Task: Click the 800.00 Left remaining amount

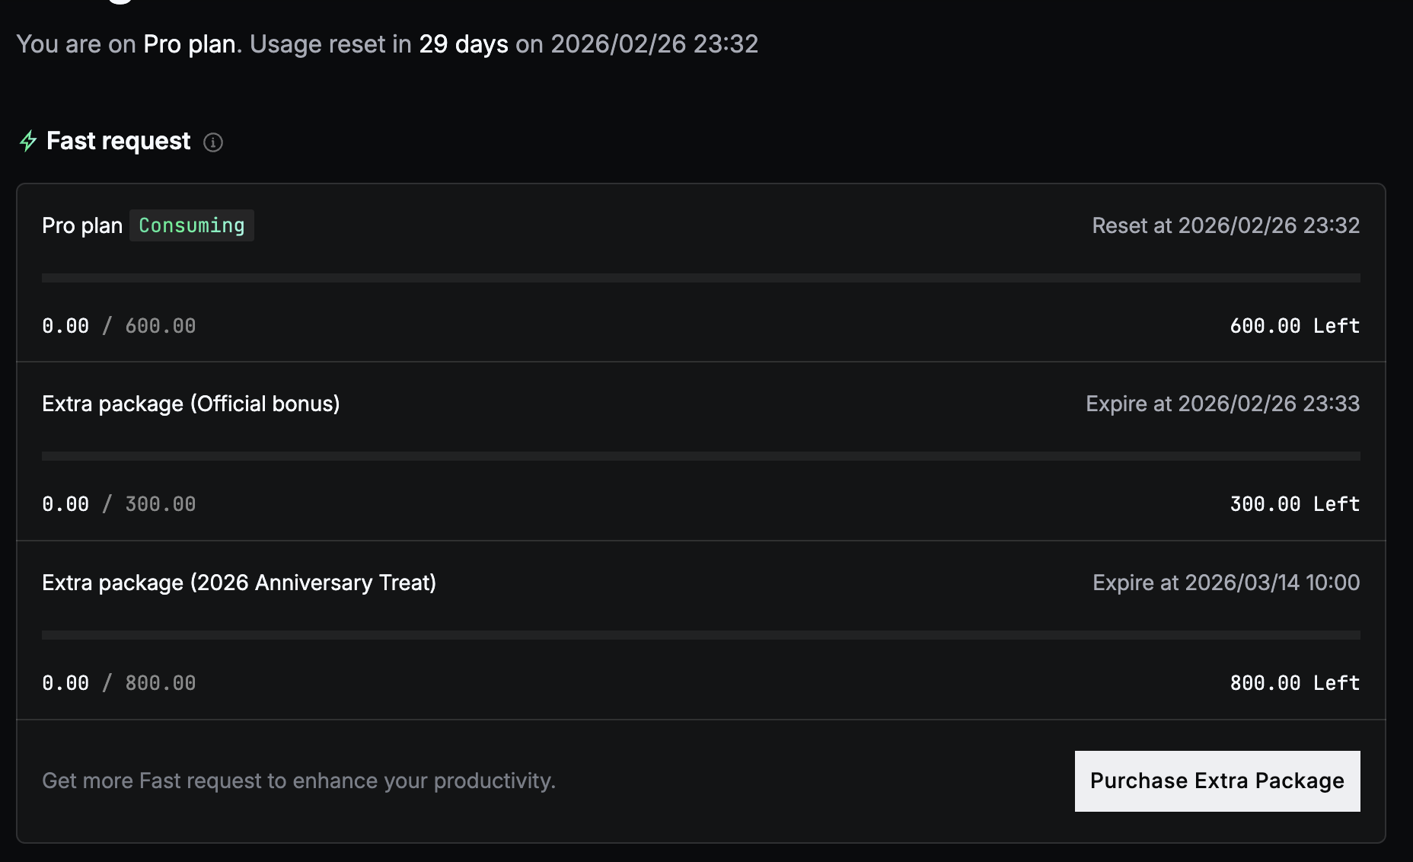Action: (1294, 683)
